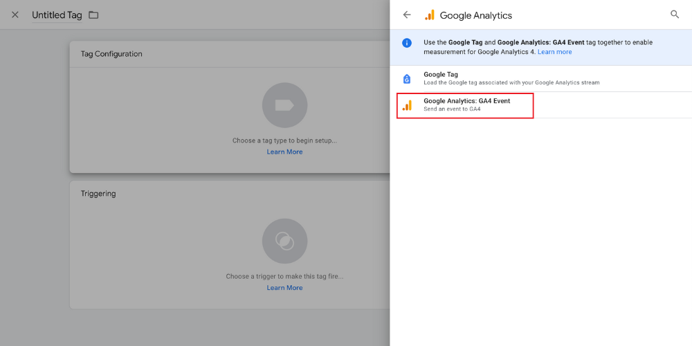The width and height of the screenshot is (692, 346).
Task: Click the Triggering heading
Action: 98,194
